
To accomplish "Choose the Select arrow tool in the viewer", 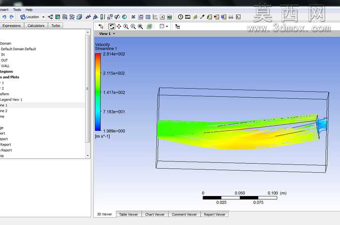I will 101,27.
